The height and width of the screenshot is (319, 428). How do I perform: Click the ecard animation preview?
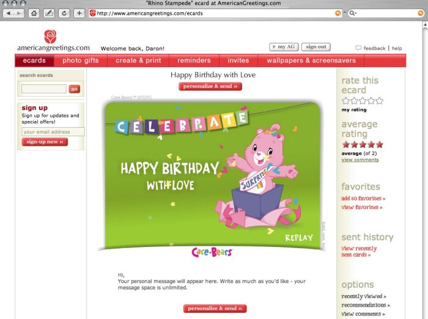pos(212,175)
